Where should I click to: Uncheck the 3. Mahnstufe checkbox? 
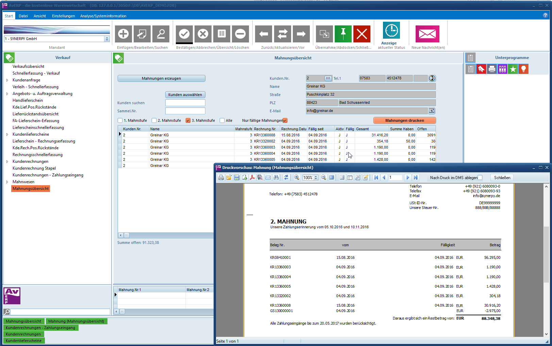188,120
